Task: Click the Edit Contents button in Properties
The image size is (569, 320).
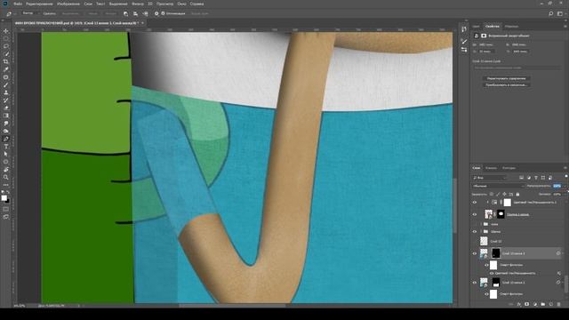Action: [x=506, y=78]
